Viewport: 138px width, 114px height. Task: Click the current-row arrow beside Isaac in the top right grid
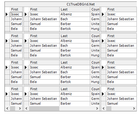[x=103, y=14]
